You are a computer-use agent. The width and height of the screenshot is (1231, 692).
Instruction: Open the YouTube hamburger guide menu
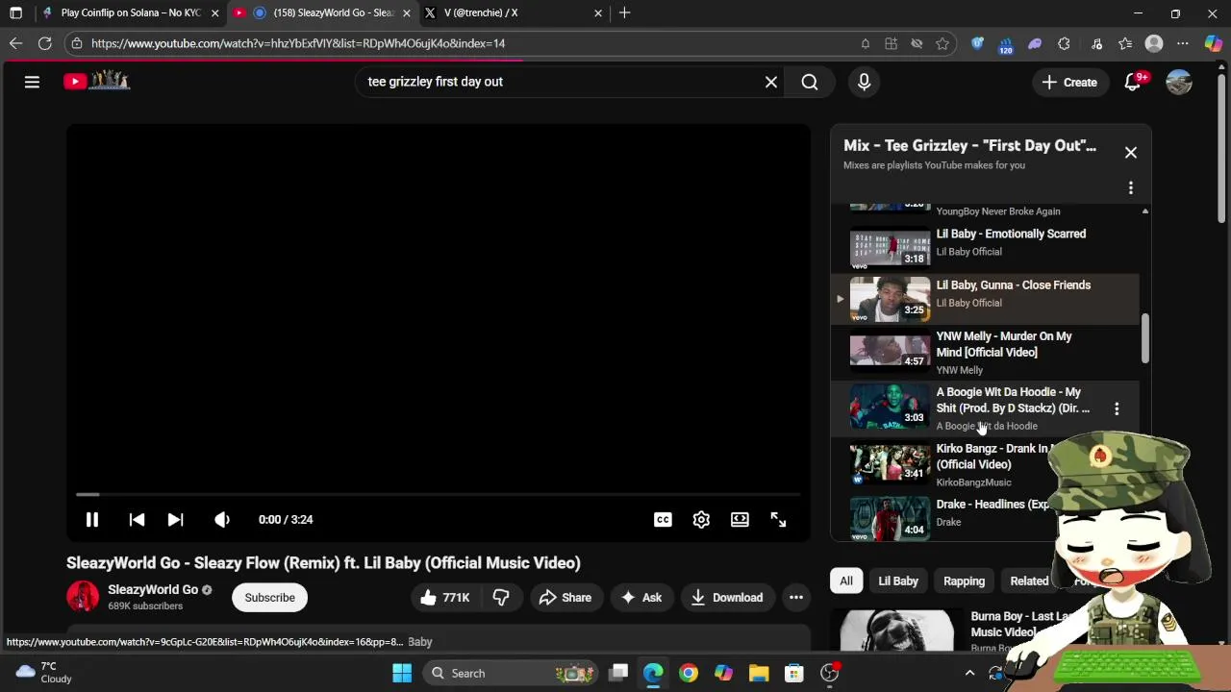(32, 82)
